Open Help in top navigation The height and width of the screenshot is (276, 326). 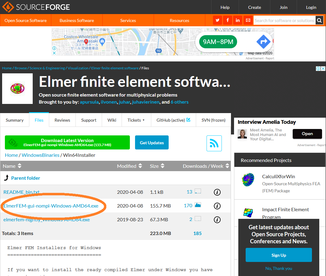(x=225, y=7)
